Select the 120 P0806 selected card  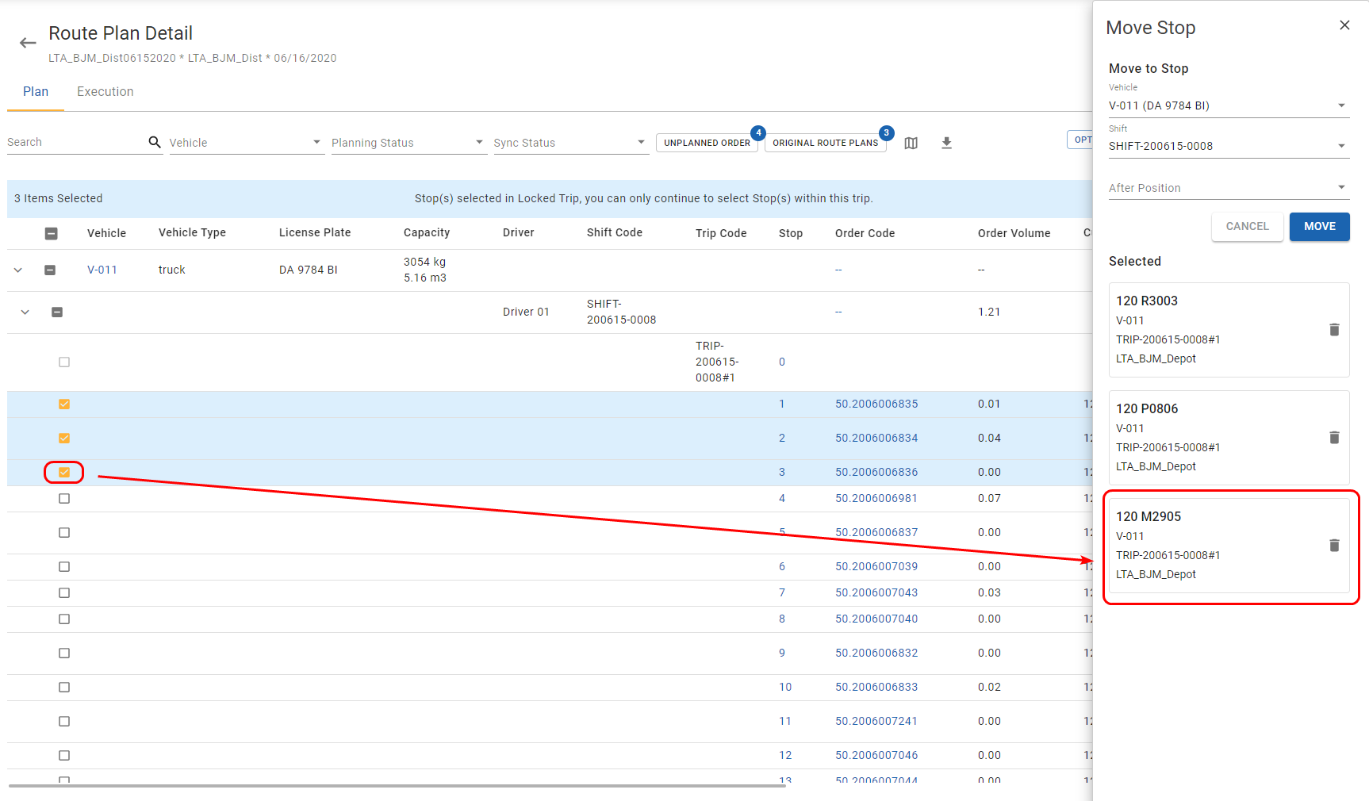[1229, 438]
